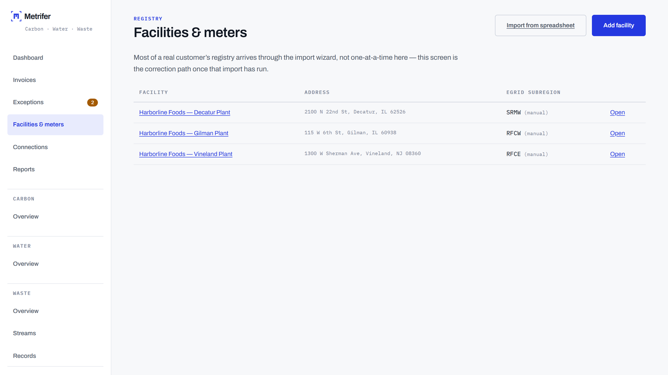Click Open in the Vineland Plant row

[617, 154]
